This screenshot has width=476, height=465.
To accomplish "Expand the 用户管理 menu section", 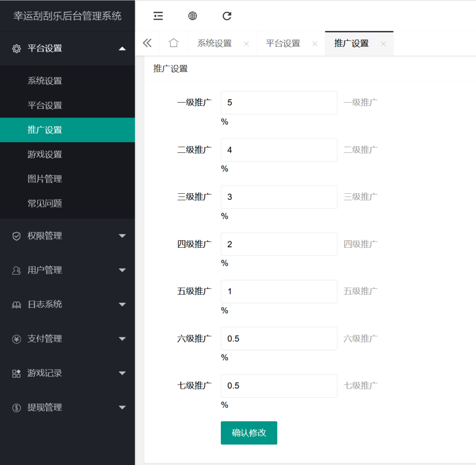I will click(x=122, y=270).
